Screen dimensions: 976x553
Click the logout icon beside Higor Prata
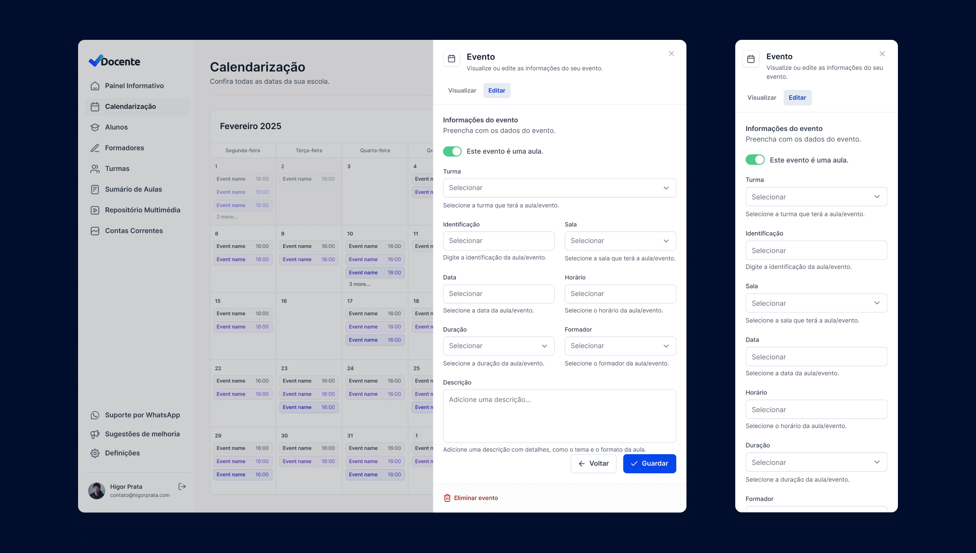click(x=182, y=486)
